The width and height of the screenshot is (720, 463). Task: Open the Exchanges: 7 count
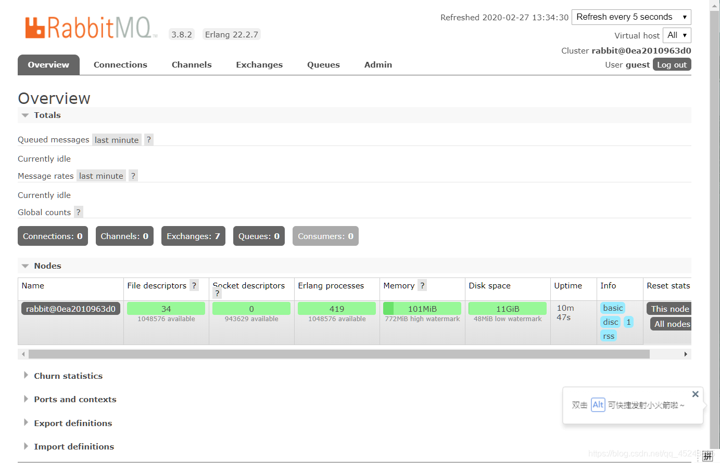pyautogui.click(x=193, y=236)
